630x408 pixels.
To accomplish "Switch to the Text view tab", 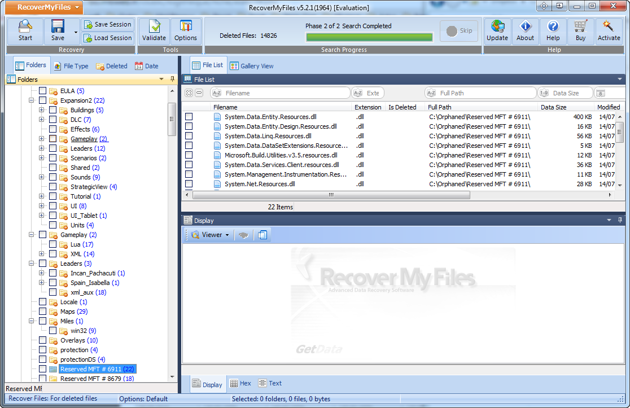I will point(270,383).
